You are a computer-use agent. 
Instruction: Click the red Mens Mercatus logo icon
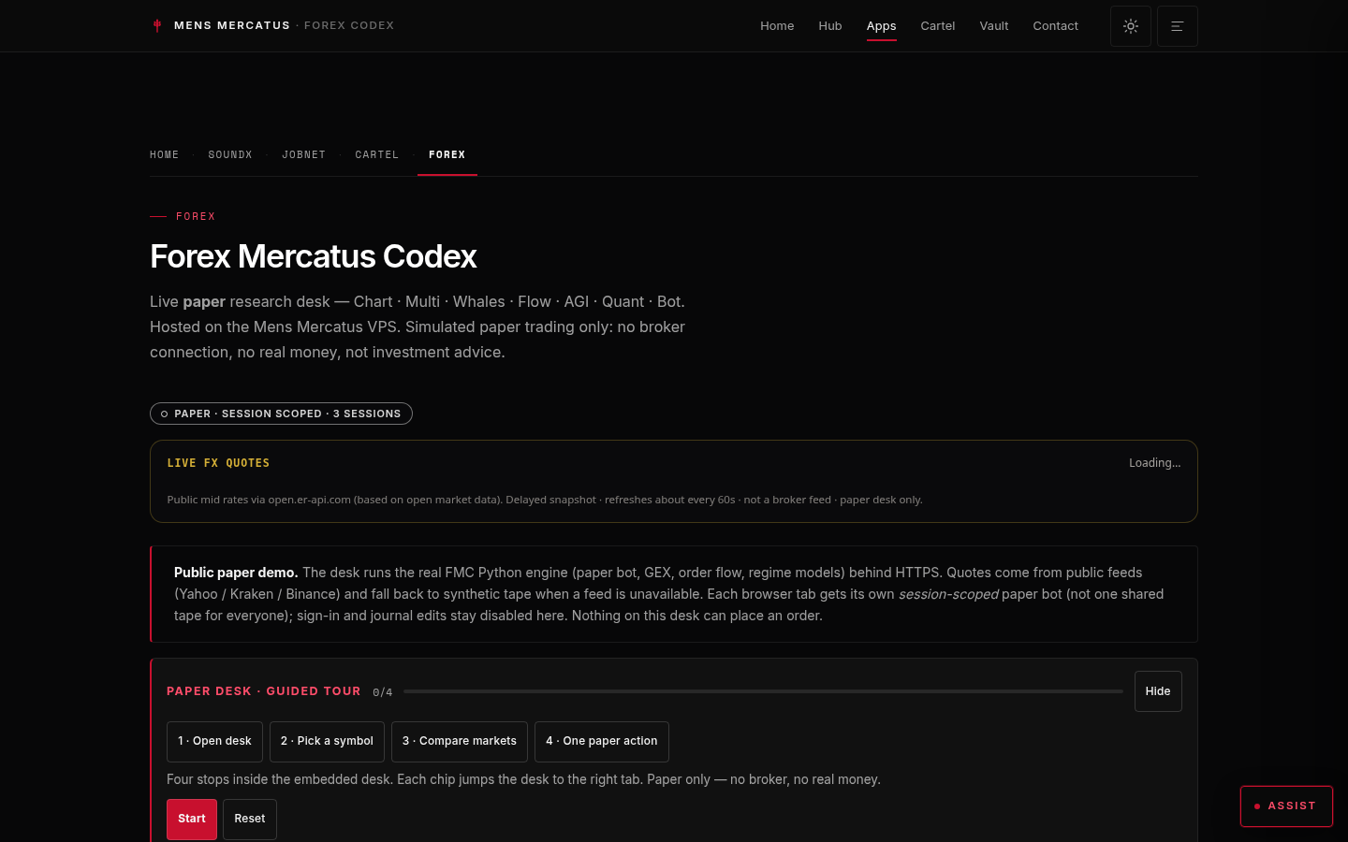[x=157, y=25]
